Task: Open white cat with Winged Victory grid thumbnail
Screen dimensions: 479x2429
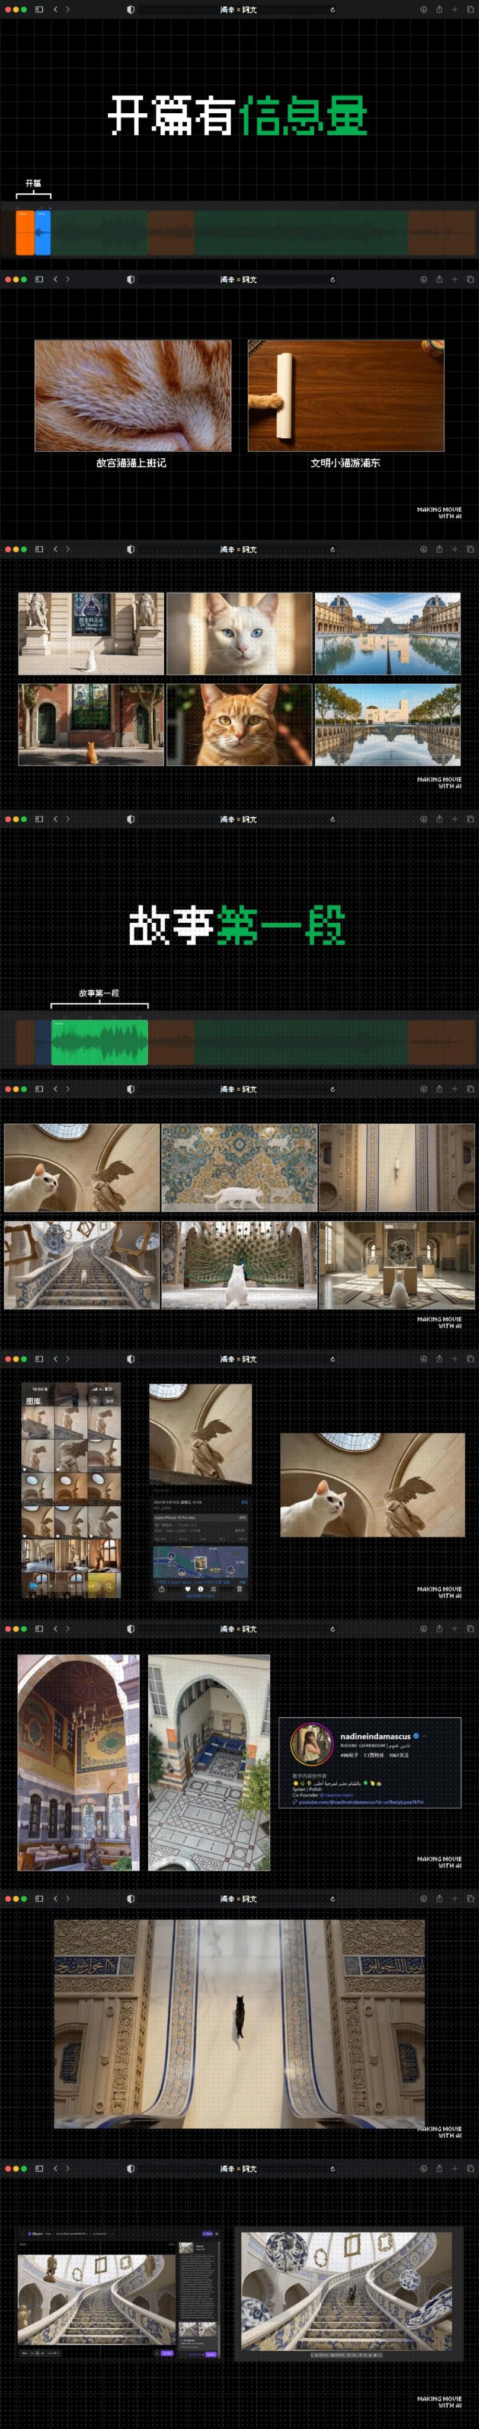Action: point(82,1167)
